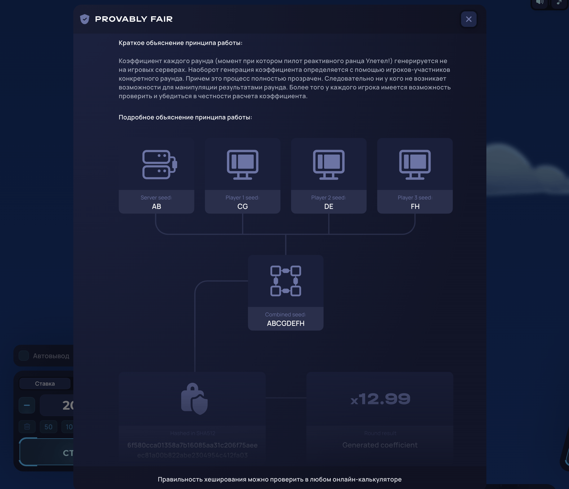Select the 50 quick-bet chip
The image size is (569, 489).
48,427
